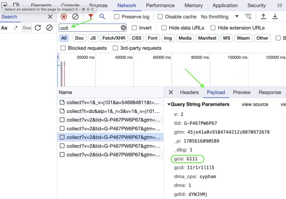Clear the filter text 'coll'
Image resolution: width=286 pixels, height=199 pixels.
tap(123, 28)
